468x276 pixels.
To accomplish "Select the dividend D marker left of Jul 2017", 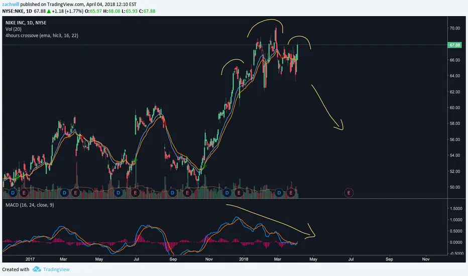I will pyautogui.click(x=118, y=193).
